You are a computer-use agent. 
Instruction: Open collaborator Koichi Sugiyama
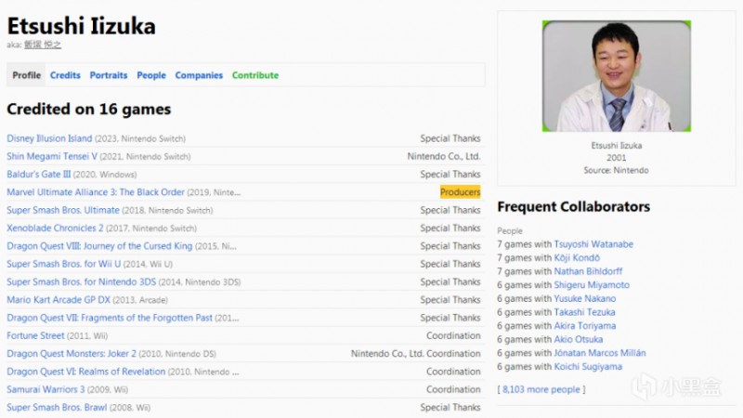(588, 367)
